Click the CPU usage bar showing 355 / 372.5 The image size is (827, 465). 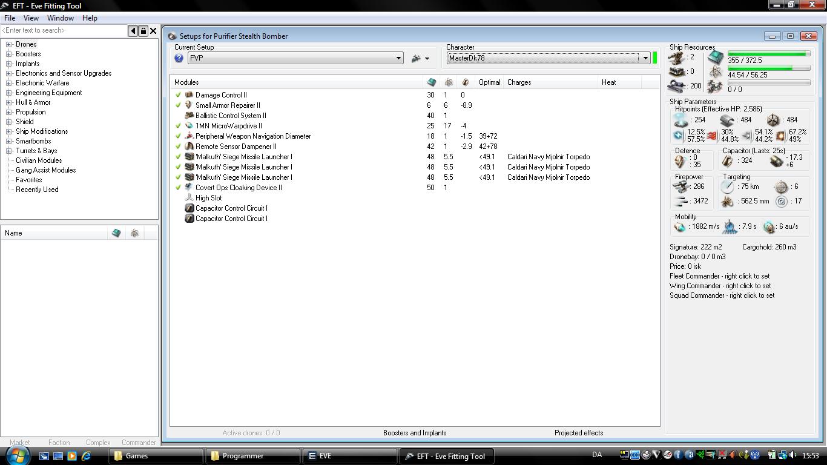coord(769,54)
